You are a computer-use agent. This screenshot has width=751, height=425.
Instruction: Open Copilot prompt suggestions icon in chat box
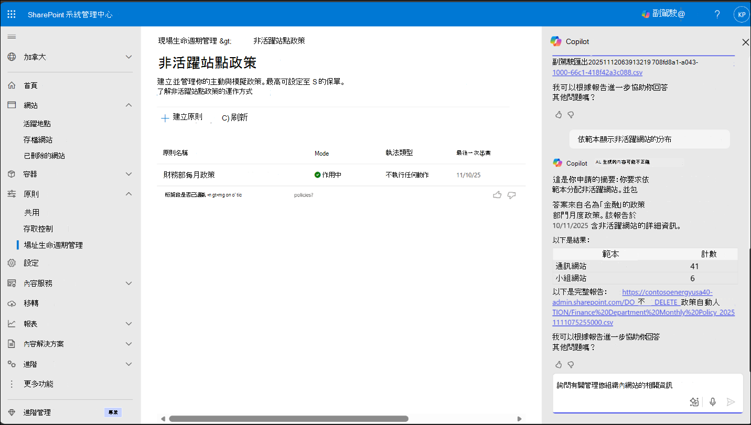pyautogui.click(x=694, y=401)
